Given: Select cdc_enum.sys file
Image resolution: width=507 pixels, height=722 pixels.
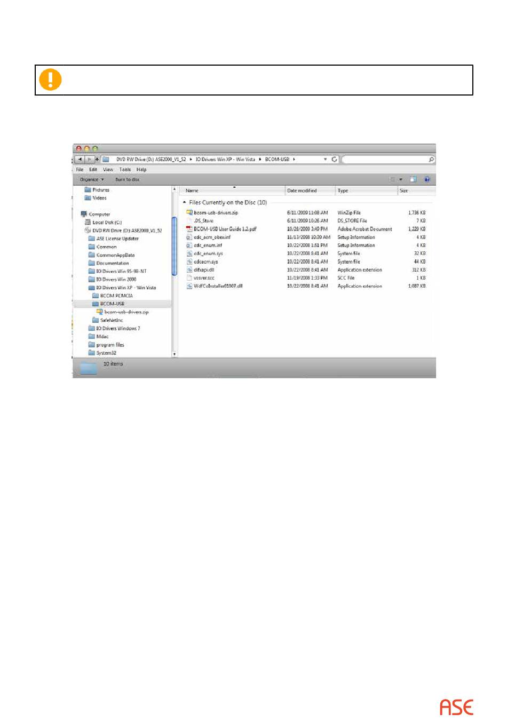Looking at the screenshot, I should (208, 253).
